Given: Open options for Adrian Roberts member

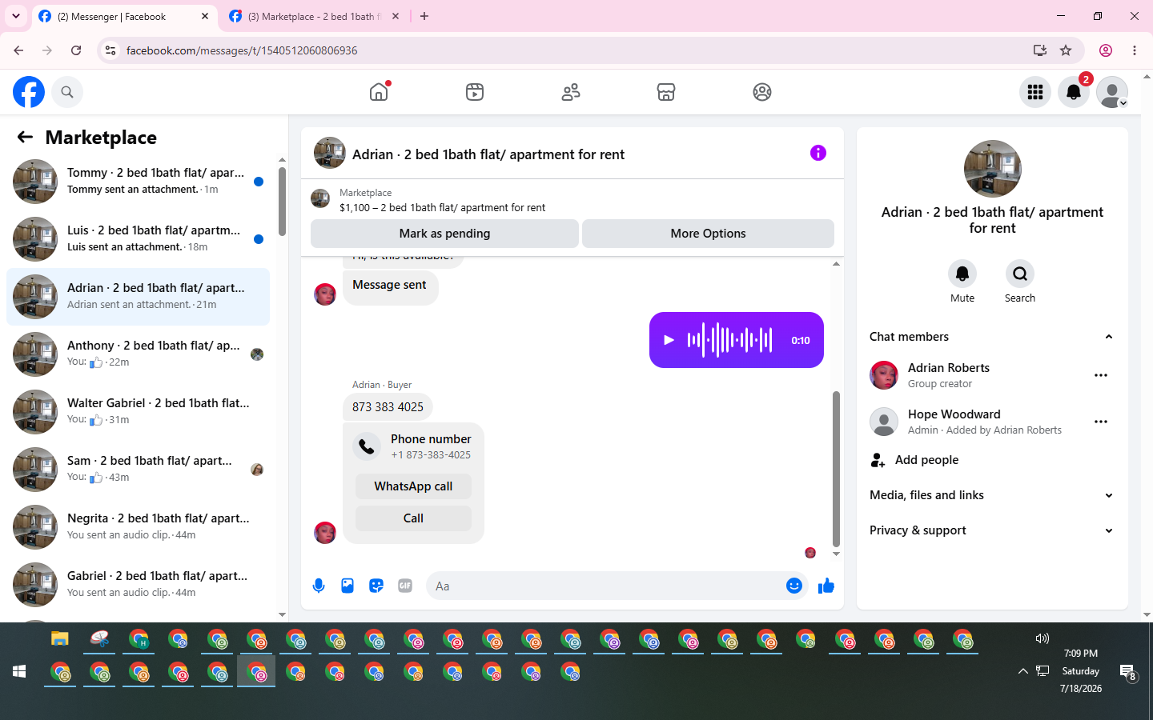Looking at the screenshot, I should (x=1101, y=375).
